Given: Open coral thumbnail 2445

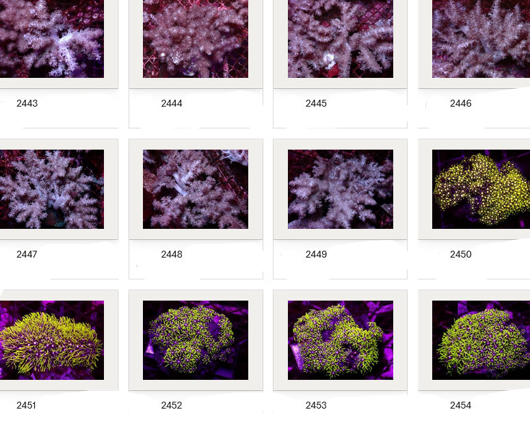Looking at the screenshot, I should [341, 39].
